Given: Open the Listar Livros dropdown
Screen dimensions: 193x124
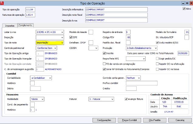Looking at the screenshot, I should pos(62,32).
